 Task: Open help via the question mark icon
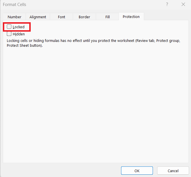tap(167, 5)
